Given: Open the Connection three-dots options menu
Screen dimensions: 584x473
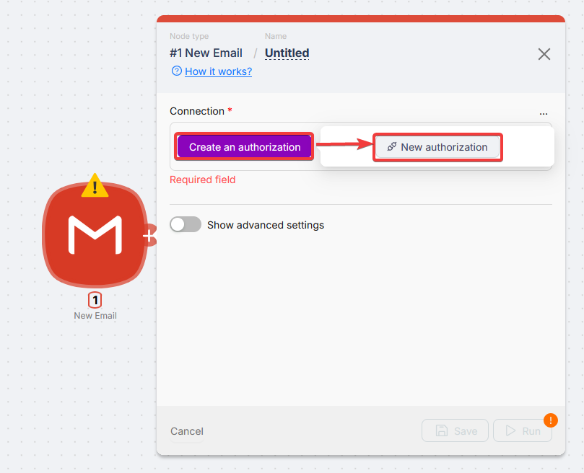Looking at the screenshot, I should 543,112.
